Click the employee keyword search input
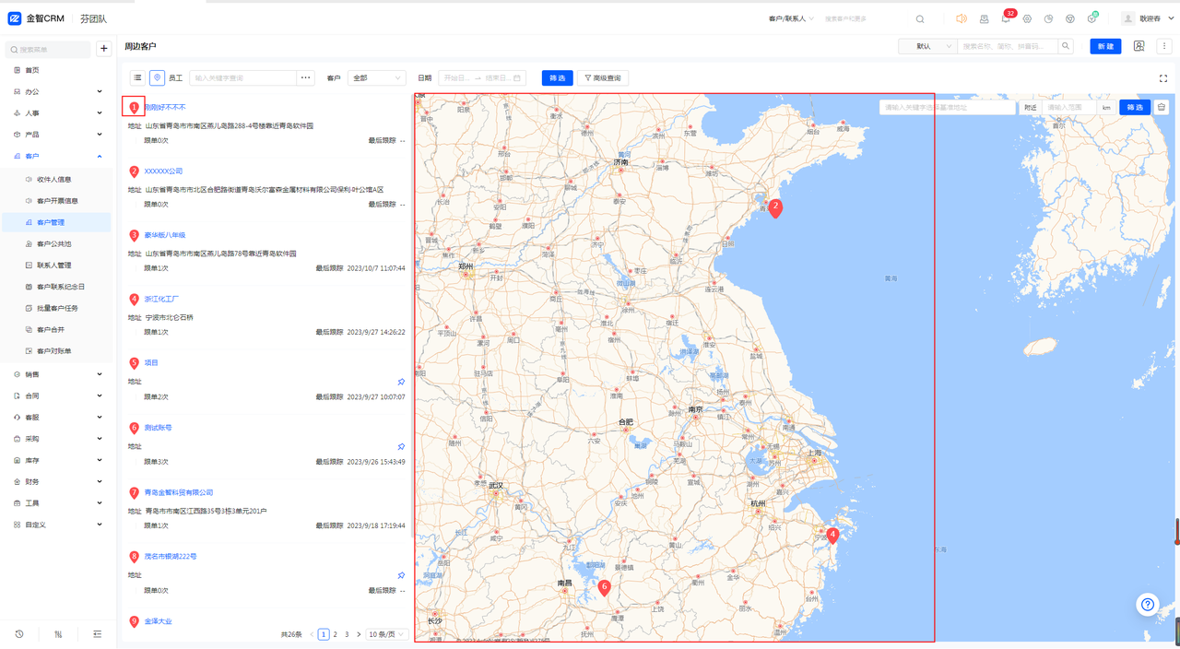The image size is (1180, 649). click(x=242, y=78)
